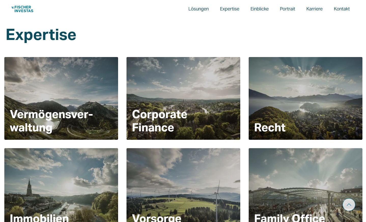The width and height of the screenshot is (366, 222).
Task: Open the Recht expertise card
Action: point(305,98)
